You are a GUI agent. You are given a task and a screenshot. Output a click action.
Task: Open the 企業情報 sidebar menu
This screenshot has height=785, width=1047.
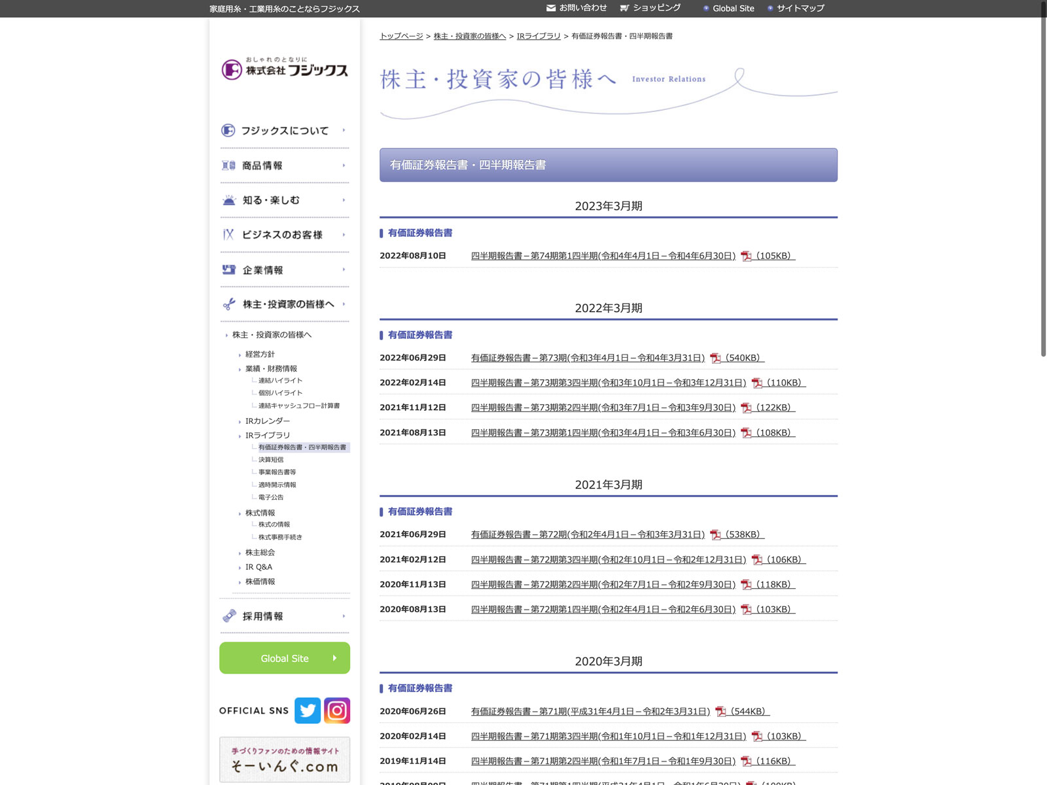tap(263, 270)
